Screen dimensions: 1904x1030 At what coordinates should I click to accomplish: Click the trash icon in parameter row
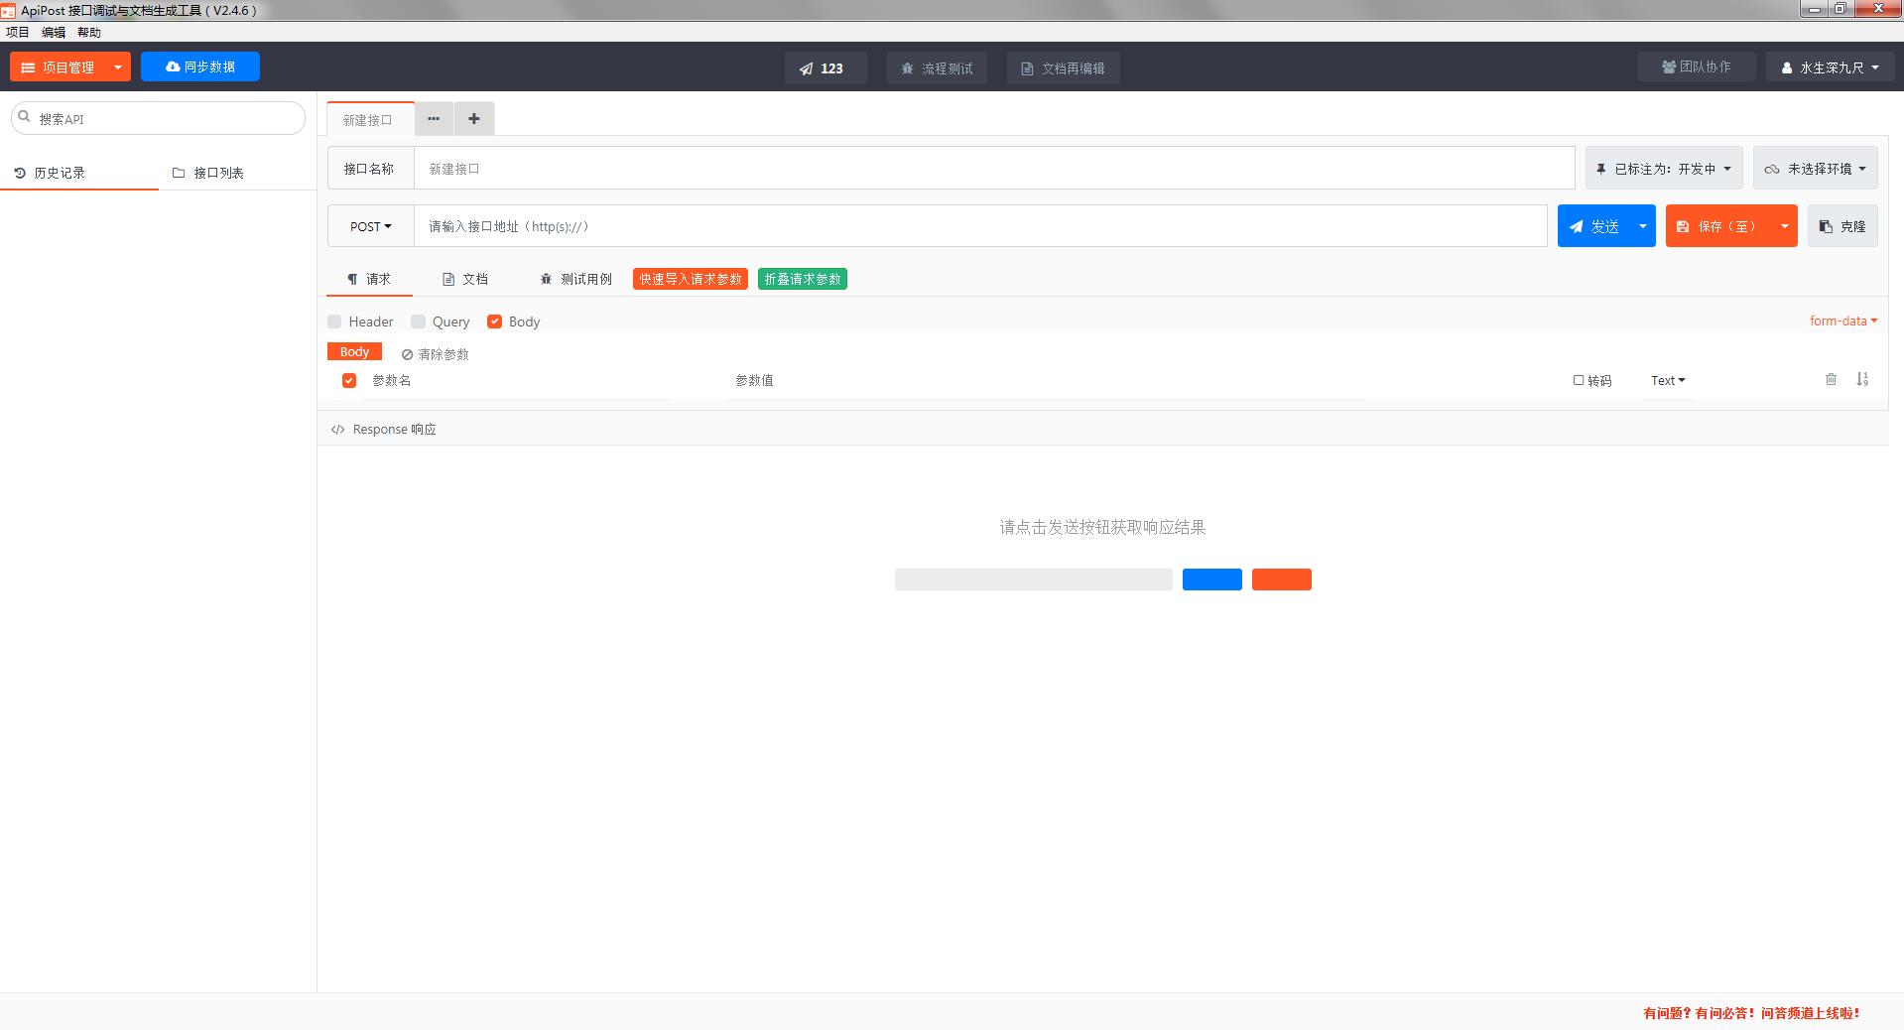(x=1831, y=379)
